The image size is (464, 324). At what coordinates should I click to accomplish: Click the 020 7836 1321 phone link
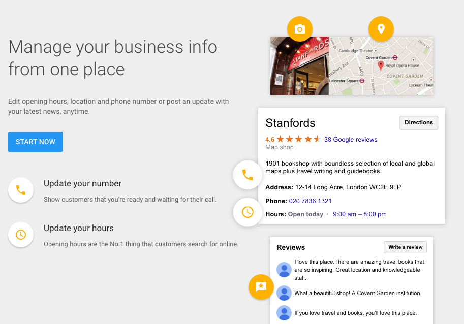pos(310,201)
